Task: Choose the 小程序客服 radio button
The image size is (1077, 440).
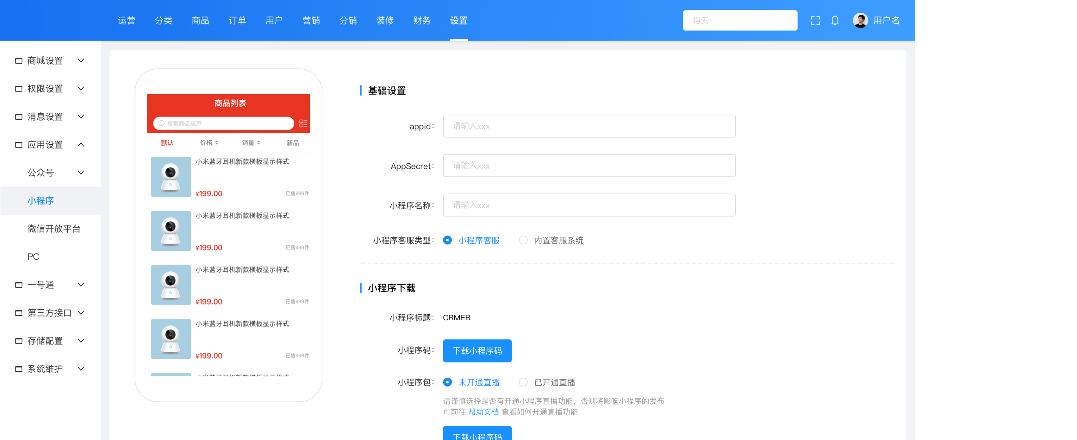Action: coord(447,240)
